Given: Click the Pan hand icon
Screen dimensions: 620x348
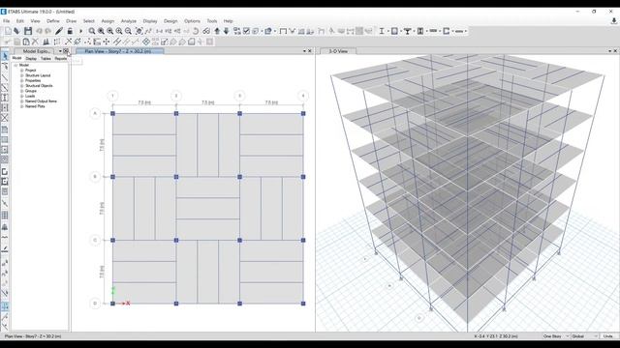Looking at the screenshot, I should (139, 31).
